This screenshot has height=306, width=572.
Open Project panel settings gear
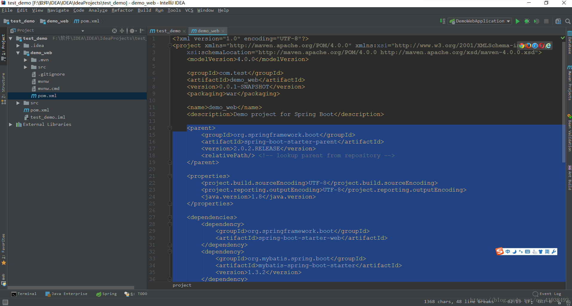click(133, 30)
